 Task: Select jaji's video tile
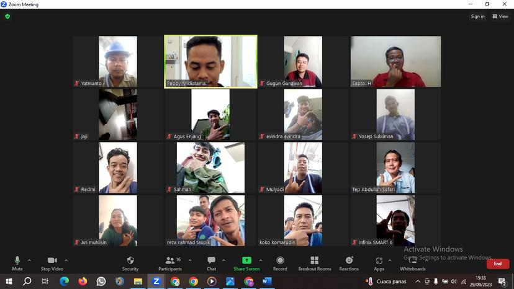118,115
